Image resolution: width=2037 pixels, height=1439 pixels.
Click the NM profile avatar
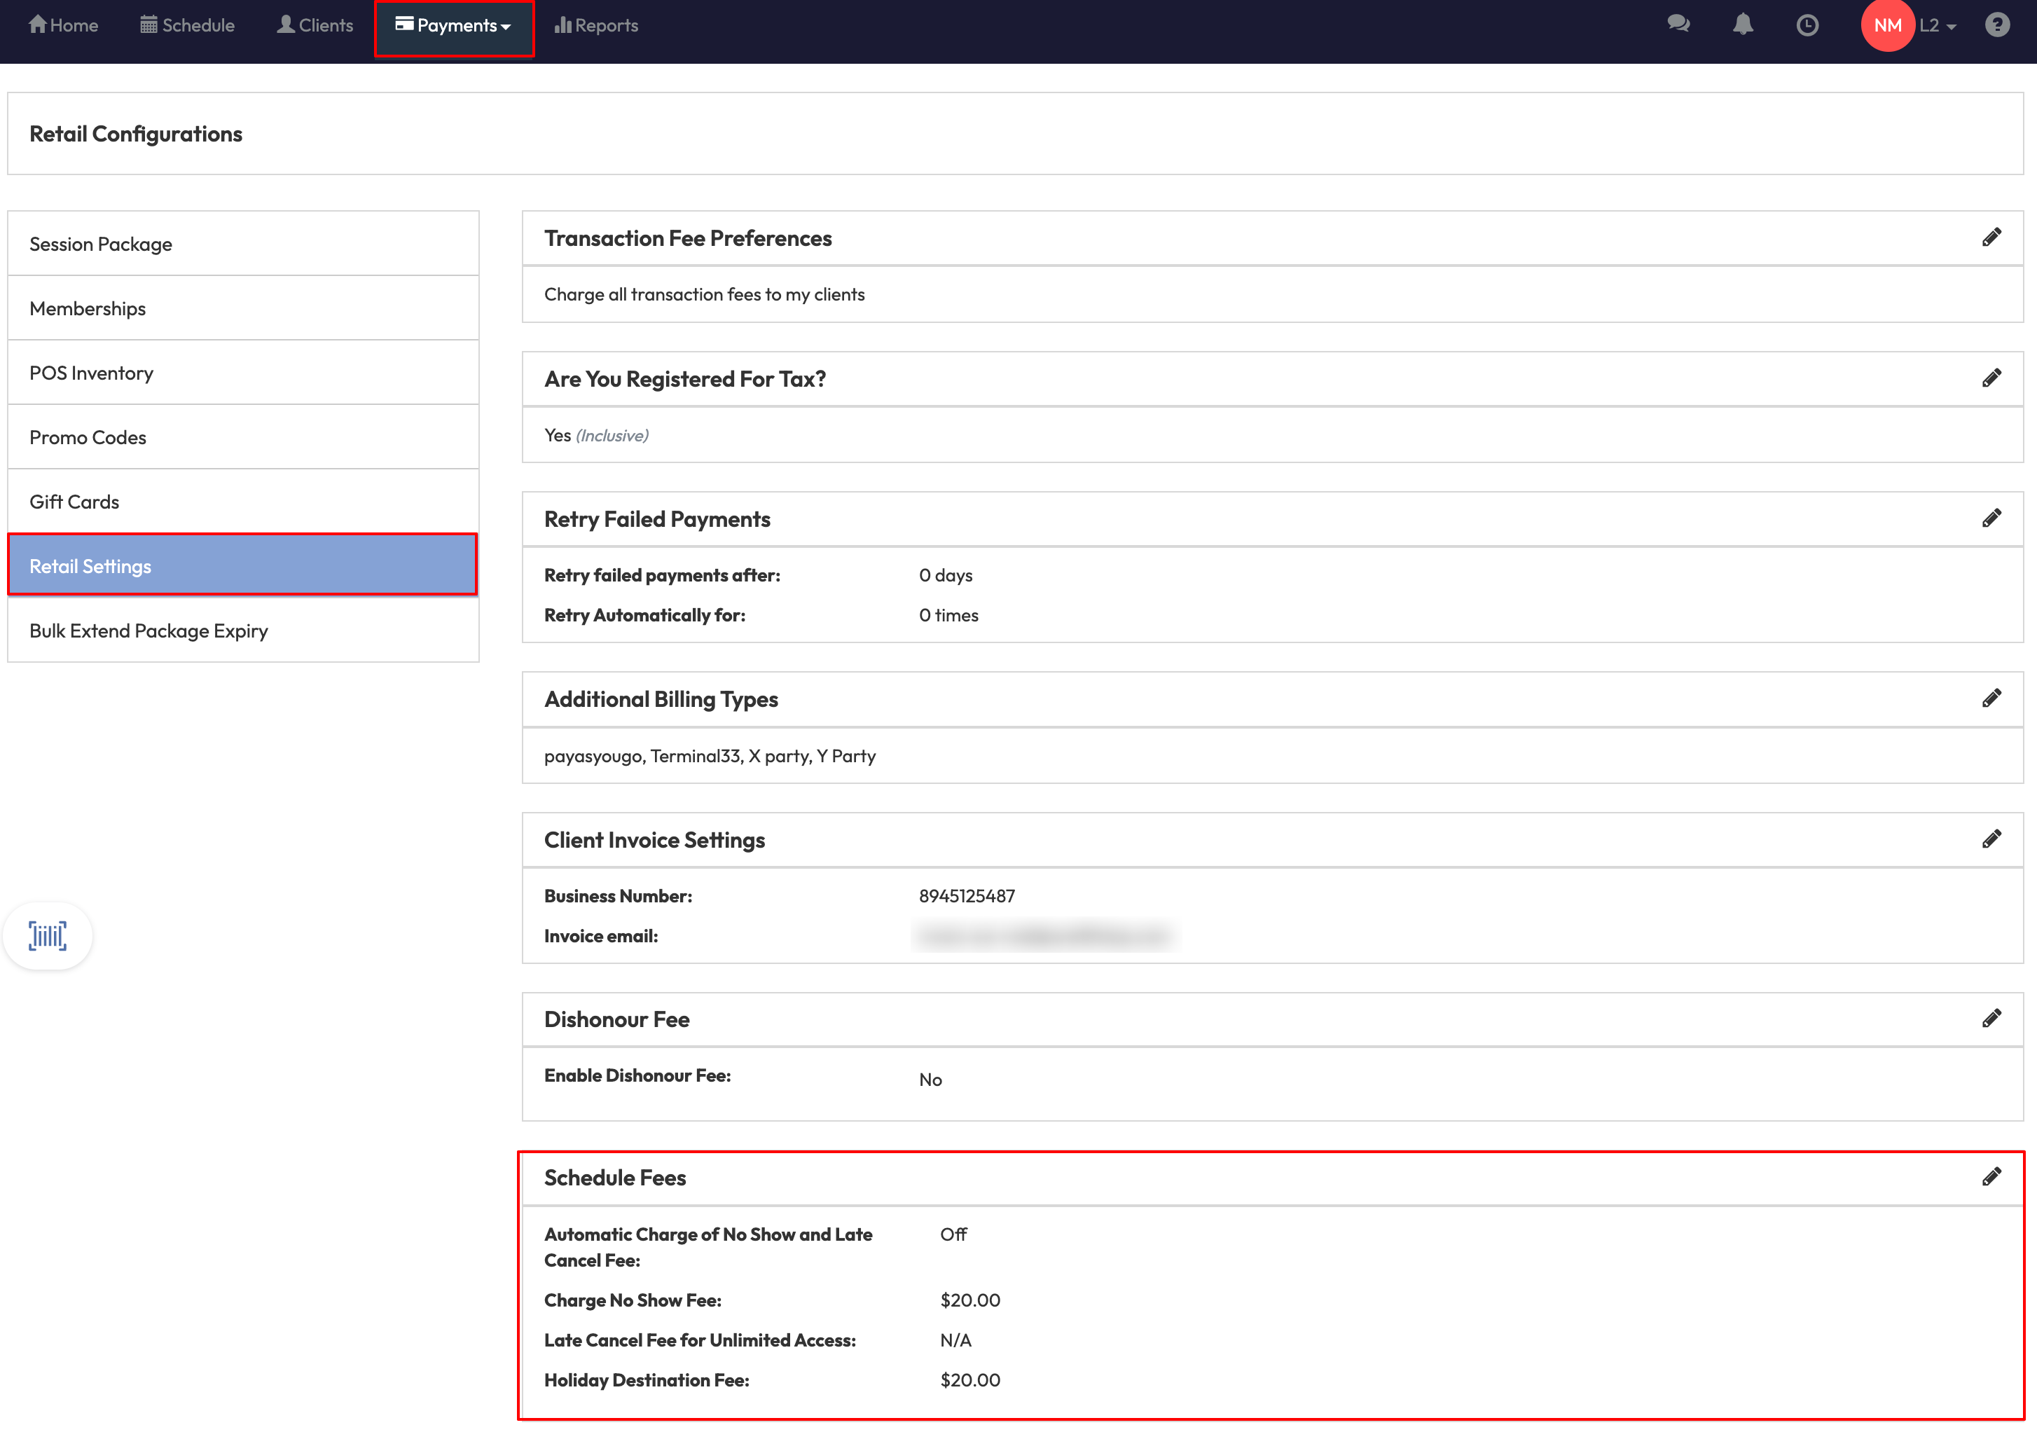pyautogui.click(x=1887, y=26)
